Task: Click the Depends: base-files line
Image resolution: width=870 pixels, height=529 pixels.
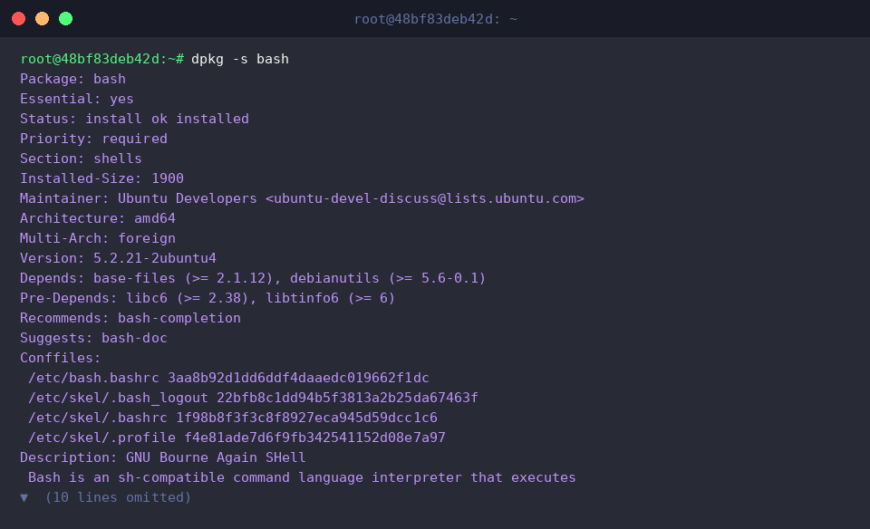Action: (x=253, y=278)
